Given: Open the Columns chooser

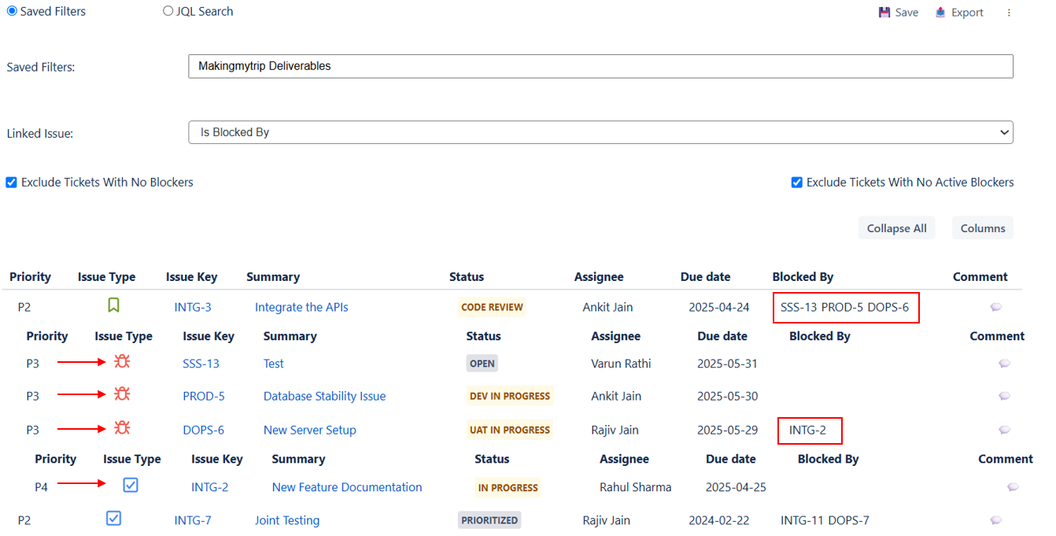Looking at the screenshot, I should [x=983, y=228].
